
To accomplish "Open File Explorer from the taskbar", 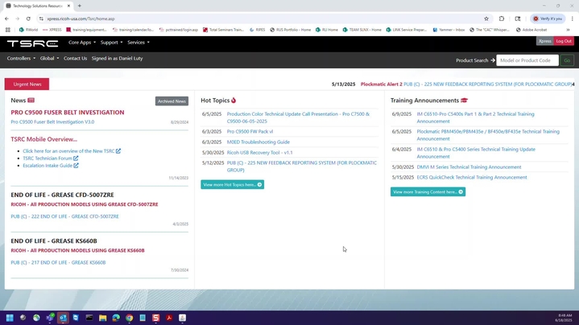I will (102, 318).
